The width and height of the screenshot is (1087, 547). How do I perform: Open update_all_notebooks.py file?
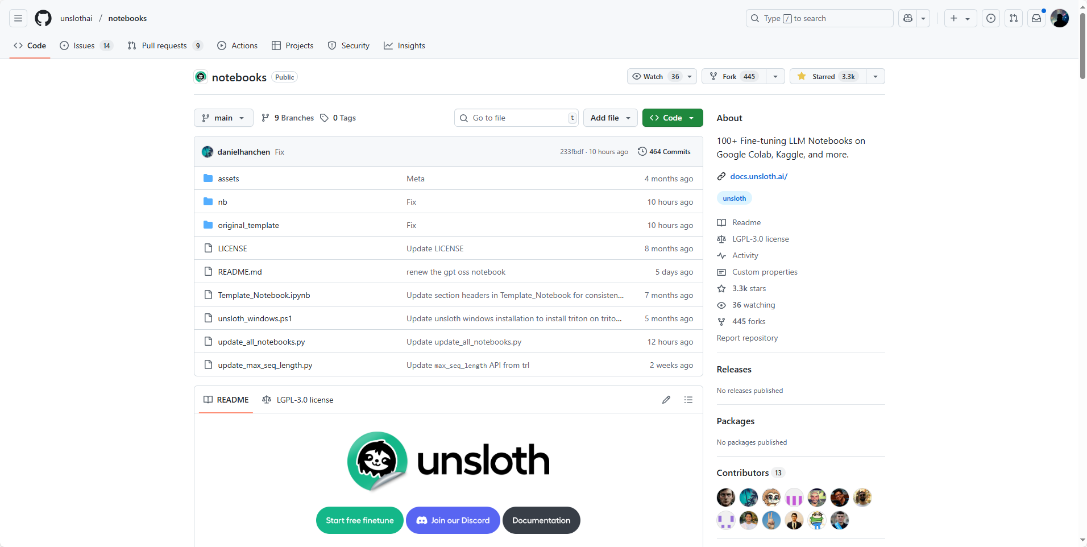pos(262,342)
